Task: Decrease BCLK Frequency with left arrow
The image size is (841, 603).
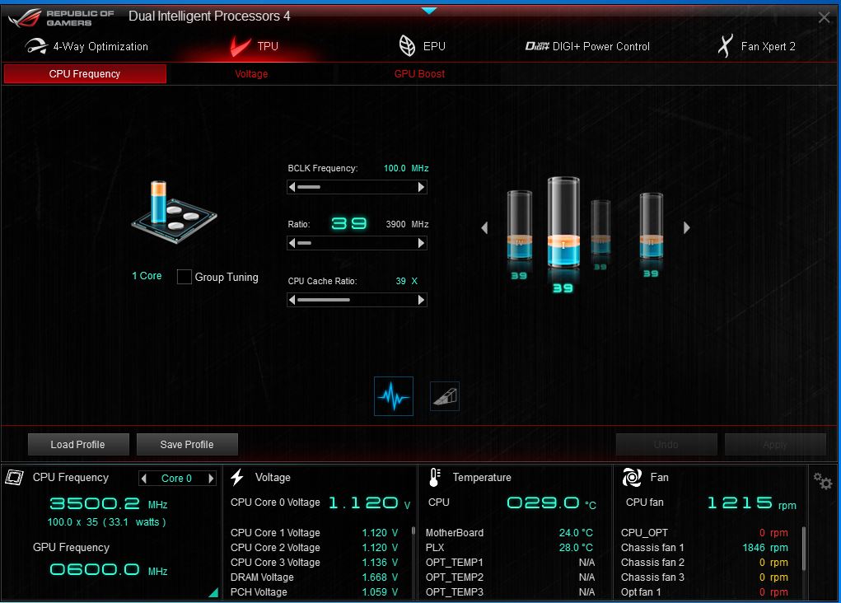Action: click(x=292, y=187)
